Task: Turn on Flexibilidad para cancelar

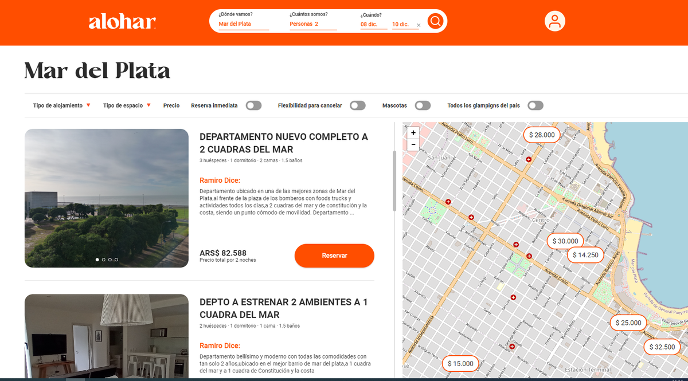Action: tap(357, 105)
